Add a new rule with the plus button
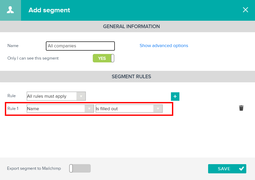This screenshot has width=255, height=180. [175, 96]
